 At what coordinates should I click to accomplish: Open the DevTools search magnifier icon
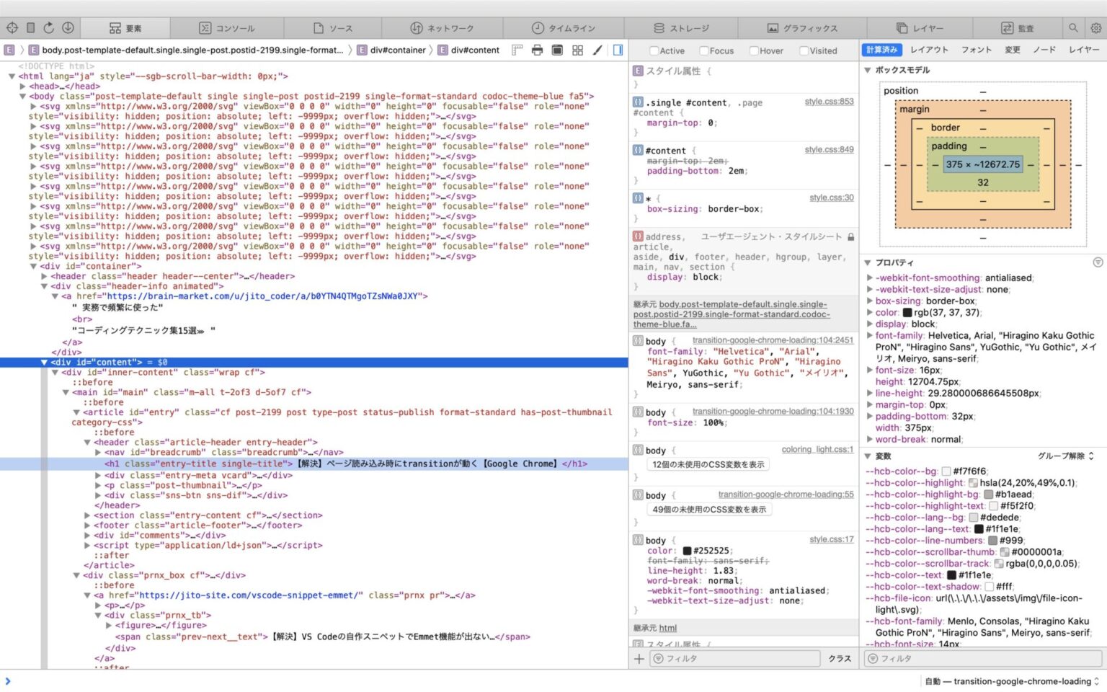click(x=1073, y=28)
